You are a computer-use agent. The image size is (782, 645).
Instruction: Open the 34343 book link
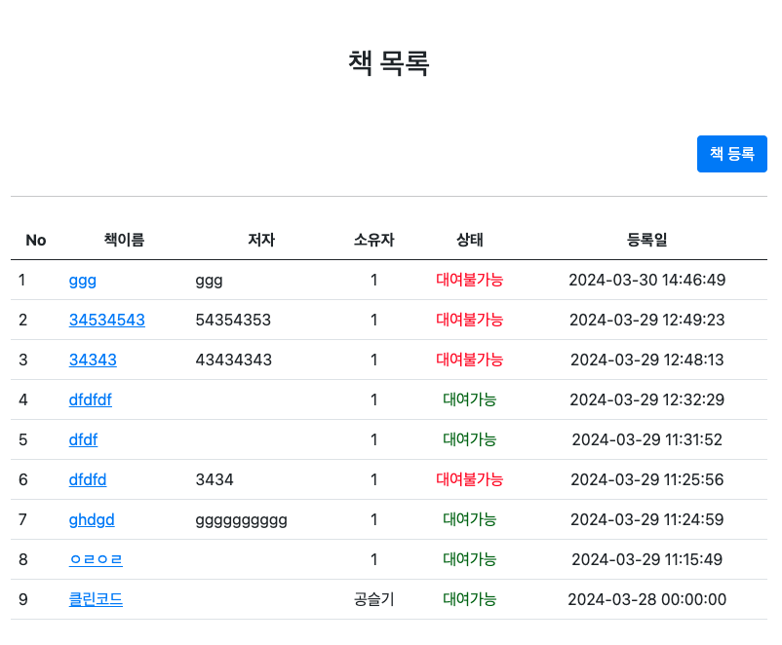(93, 360)
